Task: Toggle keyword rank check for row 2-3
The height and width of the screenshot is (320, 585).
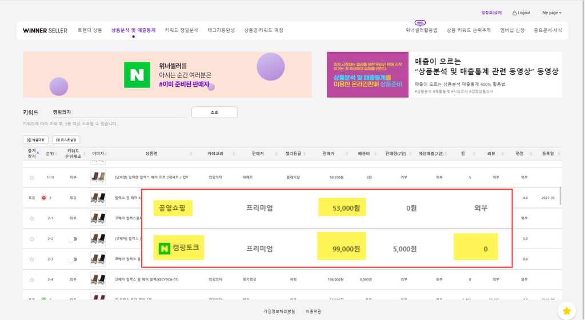Action: 73,259
